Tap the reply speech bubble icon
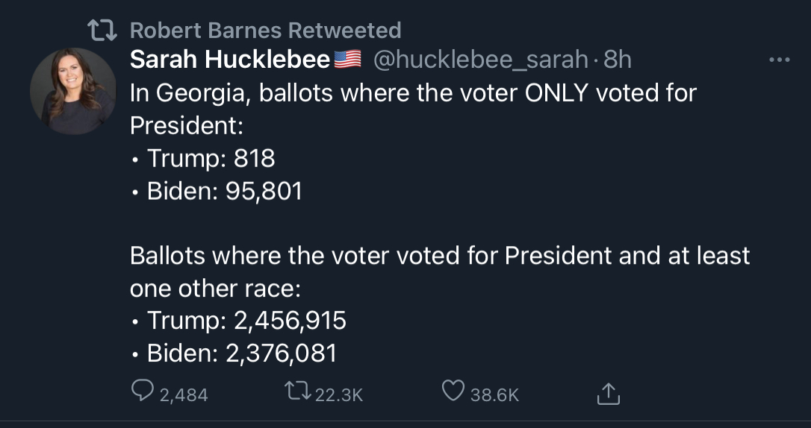 tap(142, 391)
